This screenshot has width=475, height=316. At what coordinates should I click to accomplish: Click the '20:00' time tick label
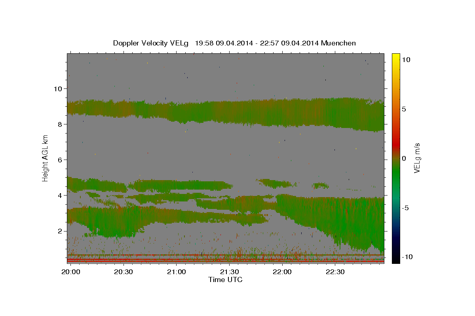pyautogui.click(x=71, y=272)
